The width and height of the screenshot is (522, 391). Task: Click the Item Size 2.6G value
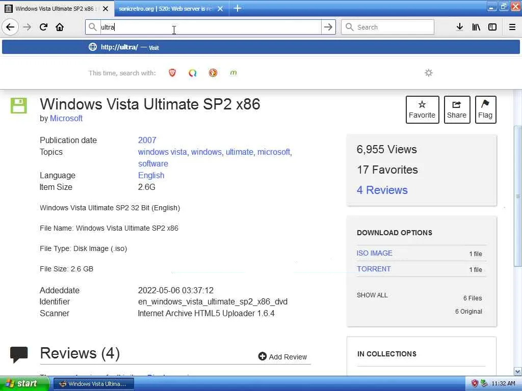[147, 187]
